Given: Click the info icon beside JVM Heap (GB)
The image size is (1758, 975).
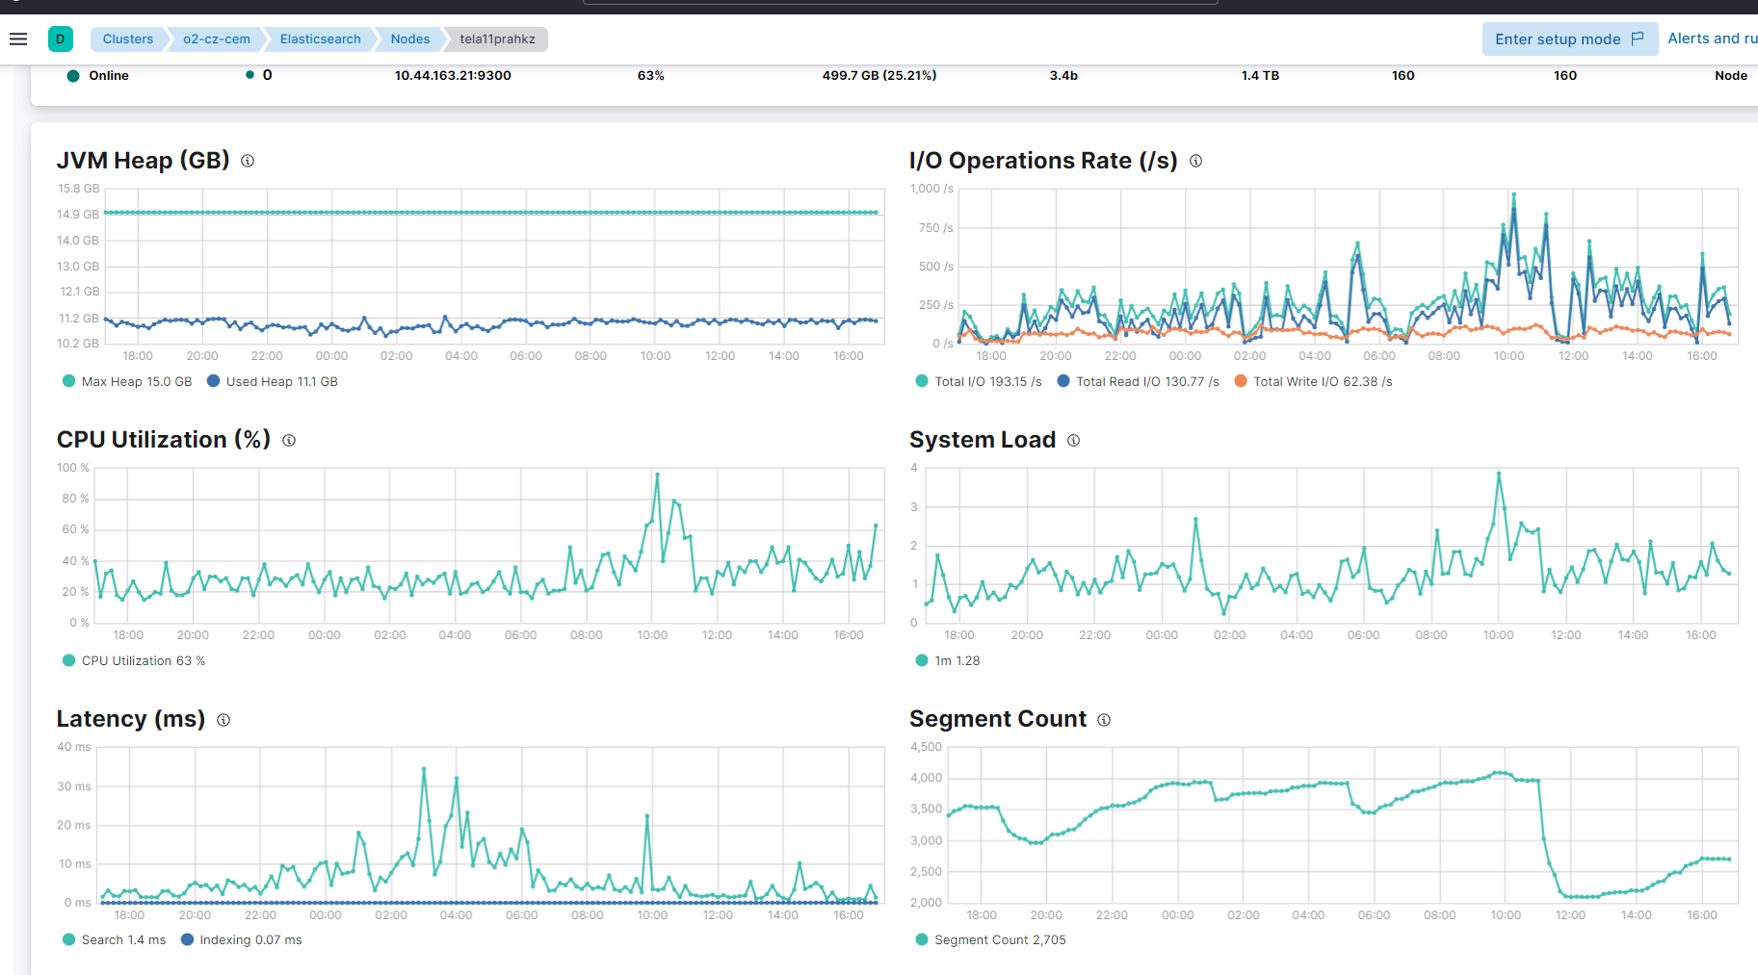Looking at the screenshot, I should click(248, 161).
